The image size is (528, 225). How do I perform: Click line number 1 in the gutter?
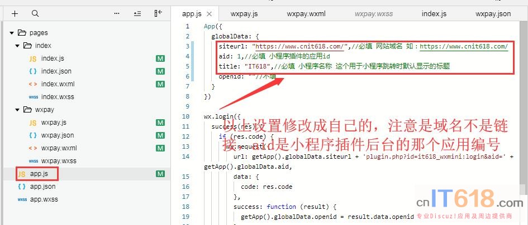[x=187, y=26]
